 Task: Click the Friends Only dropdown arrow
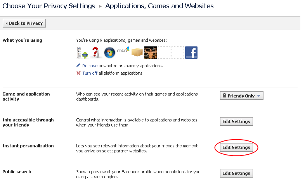tap(258, 96)
